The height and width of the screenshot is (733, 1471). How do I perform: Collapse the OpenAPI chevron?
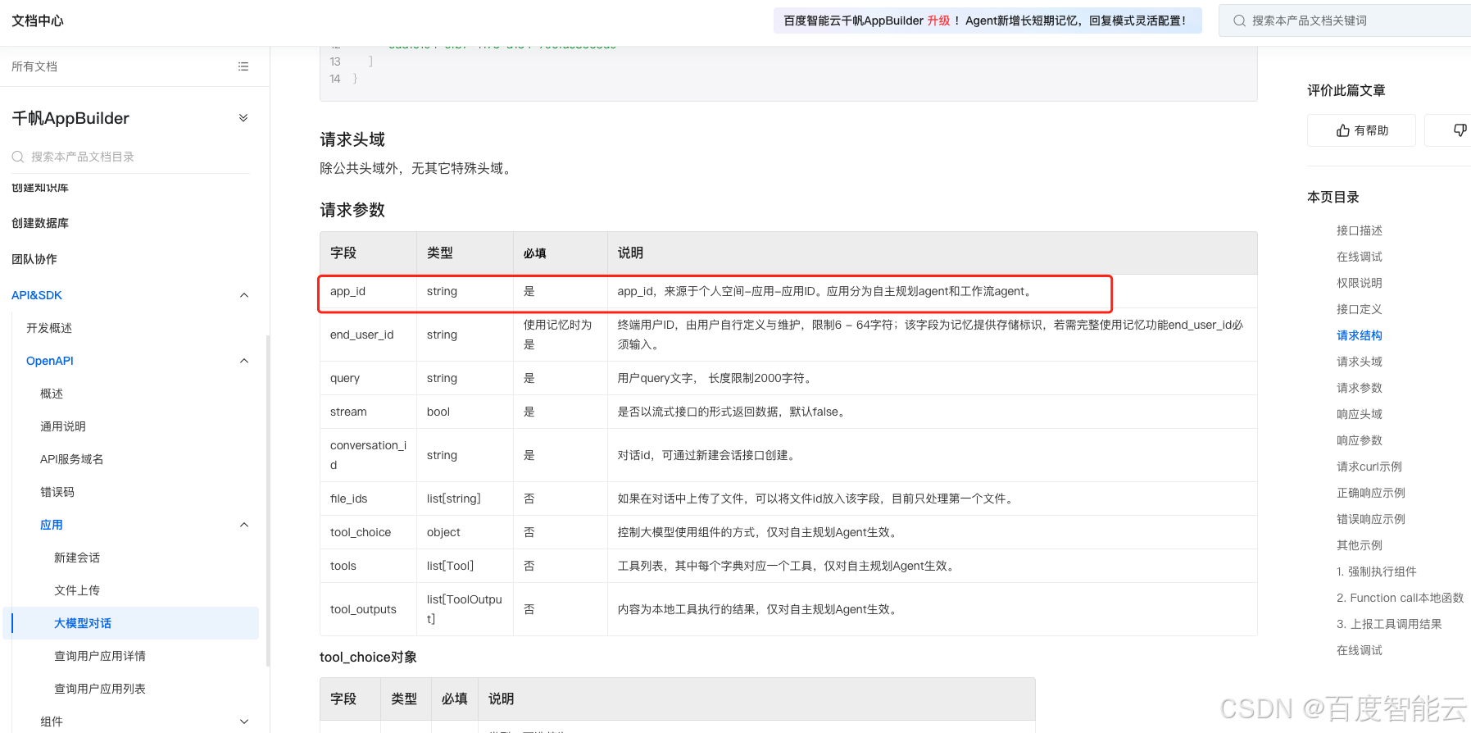point(243,361)
